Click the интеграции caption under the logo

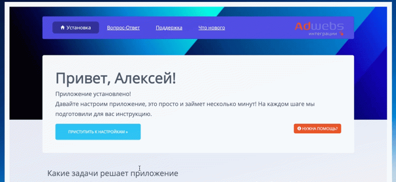[322, 34]
